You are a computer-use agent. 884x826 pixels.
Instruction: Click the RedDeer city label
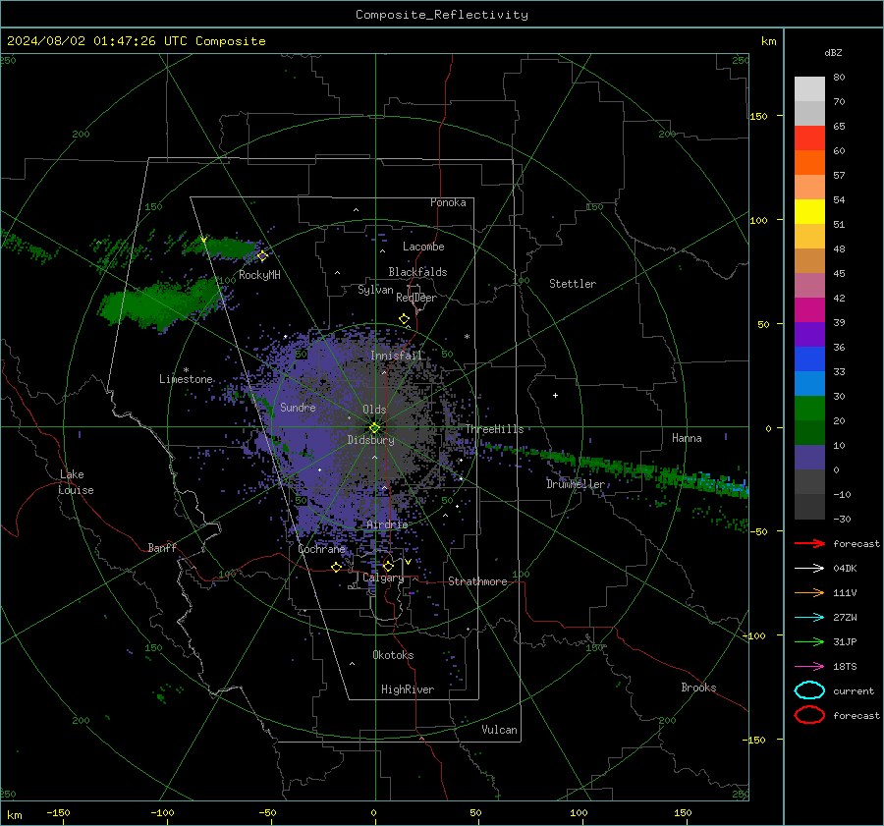coord(416,298)
